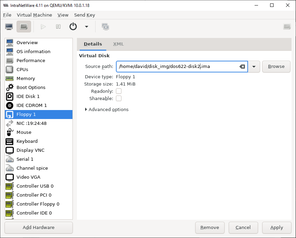Expand Advanced options section

point(107,109)
